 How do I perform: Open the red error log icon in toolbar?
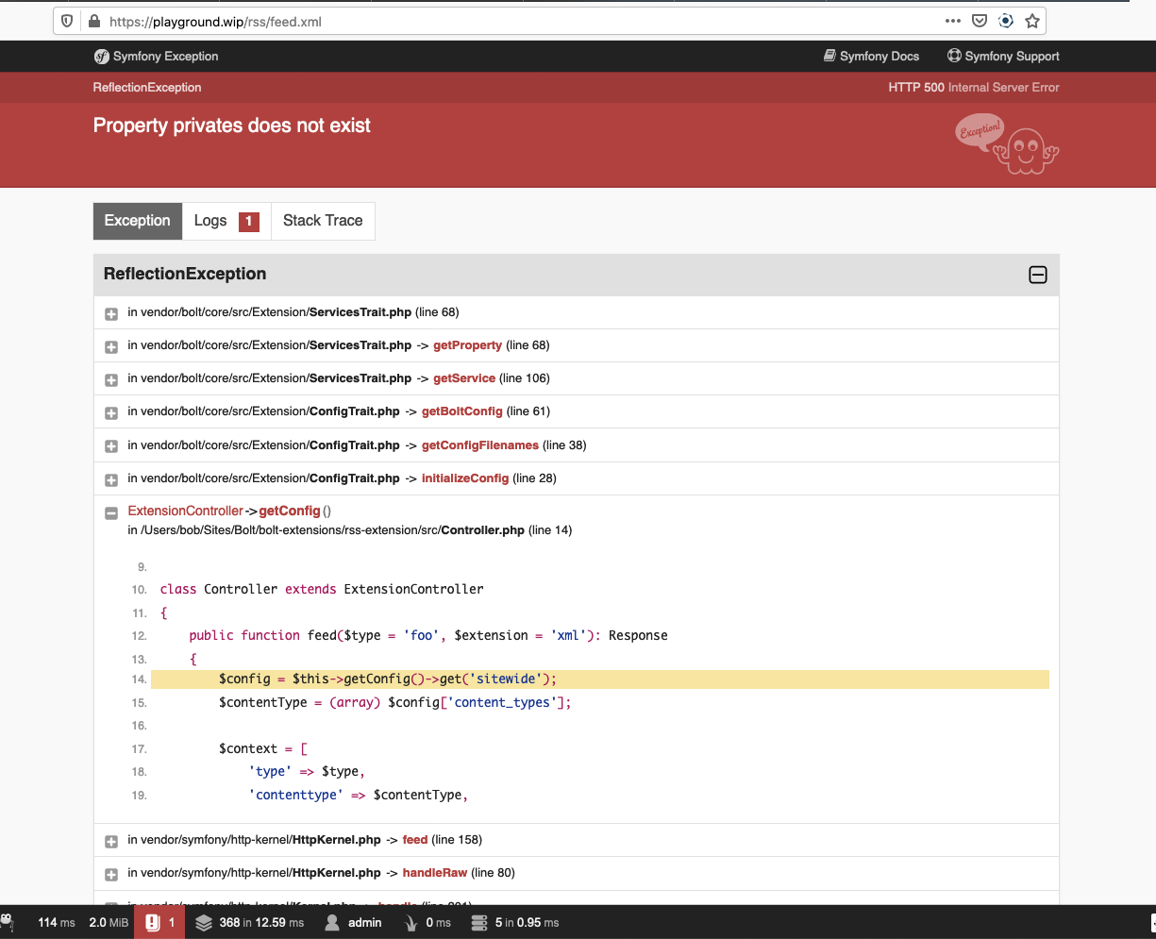point(151,922)
